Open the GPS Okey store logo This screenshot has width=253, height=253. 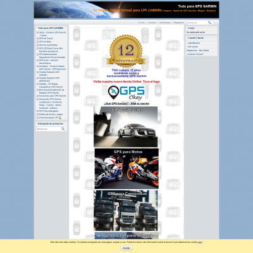click(x=126, y=93)
